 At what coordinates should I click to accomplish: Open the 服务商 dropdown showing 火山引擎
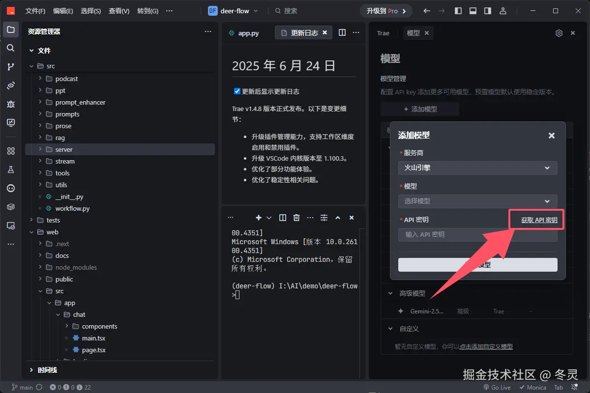477,168
